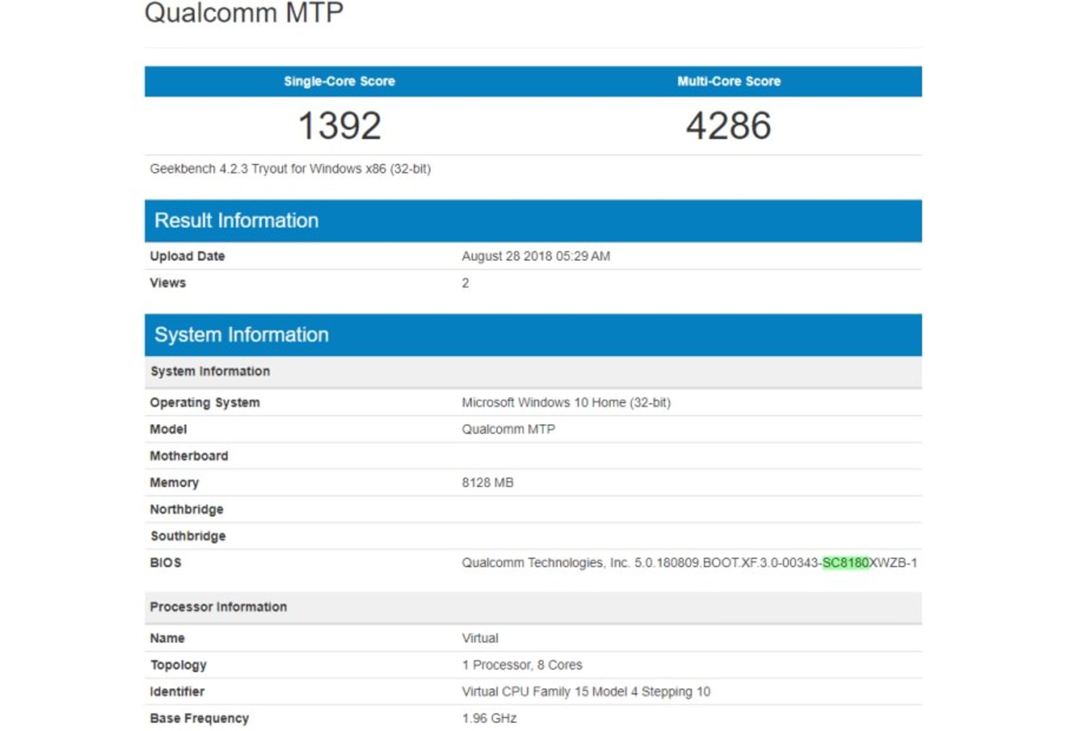Select the processor Name value Virtual

click(479, 638)
